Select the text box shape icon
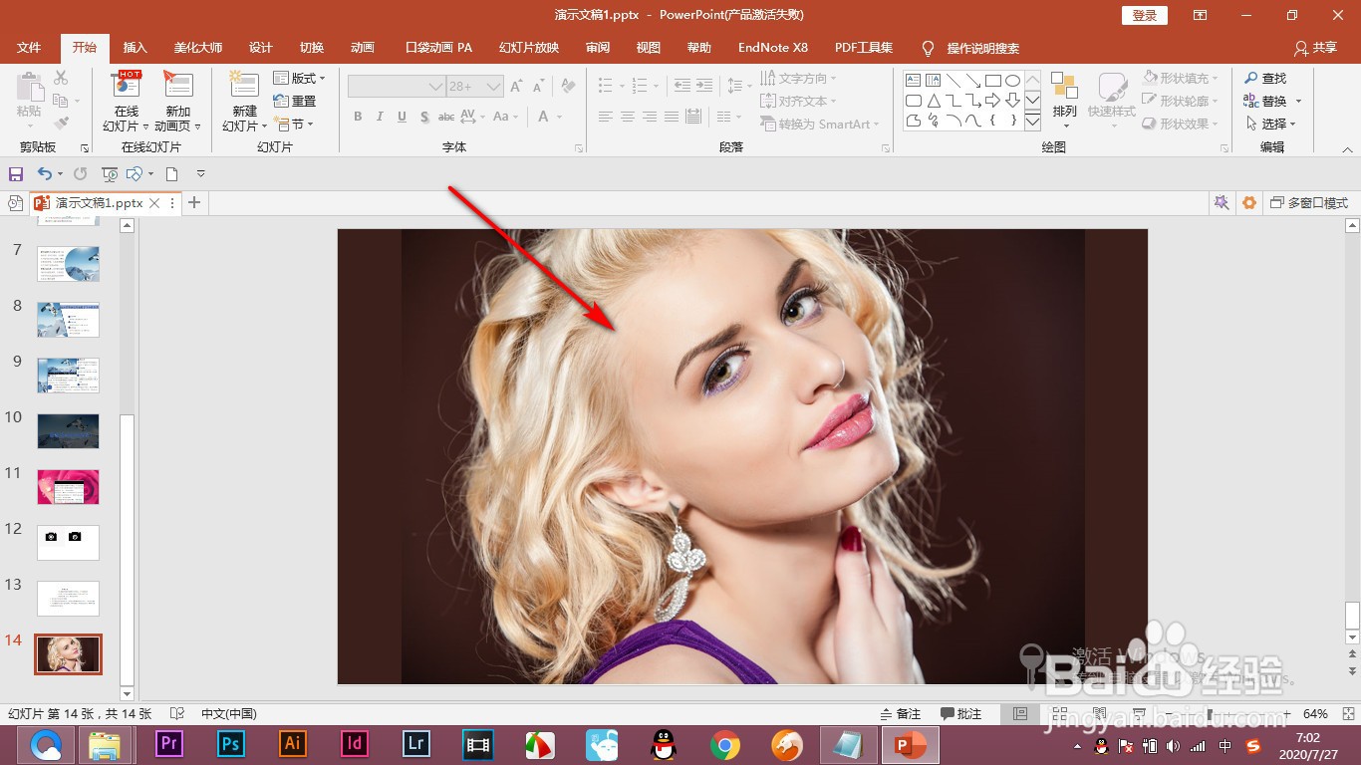The height and width of the screenshot is (765, 1361). (914, 81)
